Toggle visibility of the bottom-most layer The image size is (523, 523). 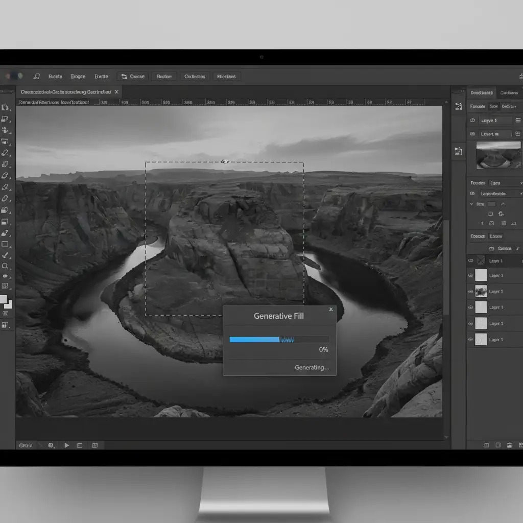pos(471,340)
